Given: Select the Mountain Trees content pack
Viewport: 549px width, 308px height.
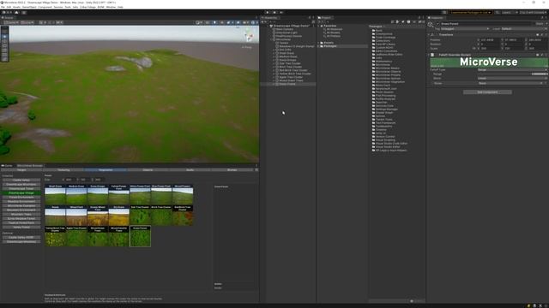Looking at the screenshot, I should coord(21,215).
